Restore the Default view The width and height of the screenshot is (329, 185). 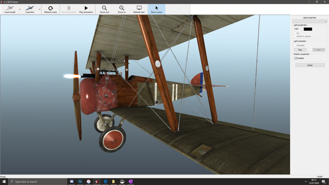[x=139, y=9]
